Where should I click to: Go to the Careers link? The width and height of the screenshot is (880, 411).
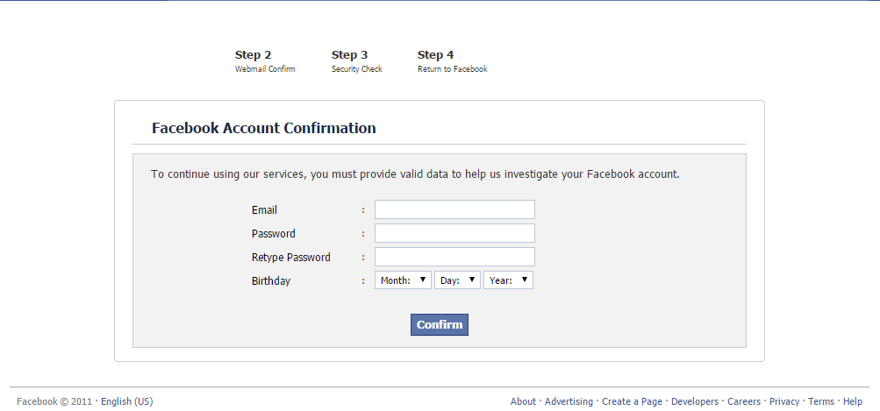tap(744, 401)
